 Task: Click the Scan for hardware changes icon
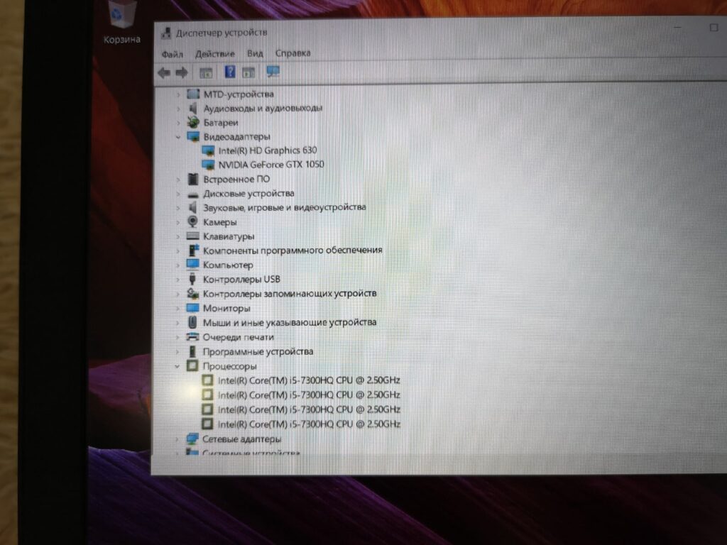click(273, 72)
